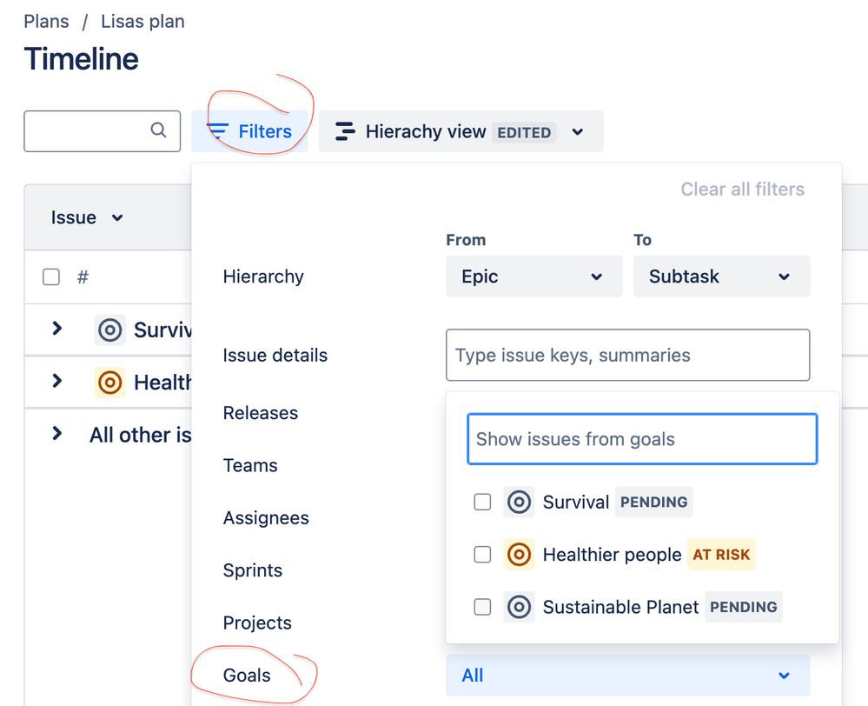Click the AT RISK status badge
Image resolution: width=868 pixels, height=706 pixels.
point(721,554)
